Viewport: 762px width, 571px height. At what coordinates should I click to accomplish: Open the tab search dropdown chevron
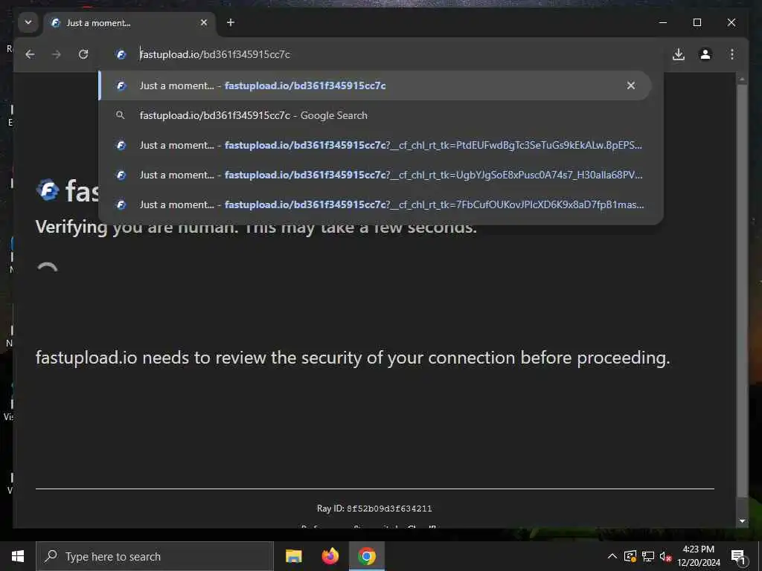pos(28,23)
